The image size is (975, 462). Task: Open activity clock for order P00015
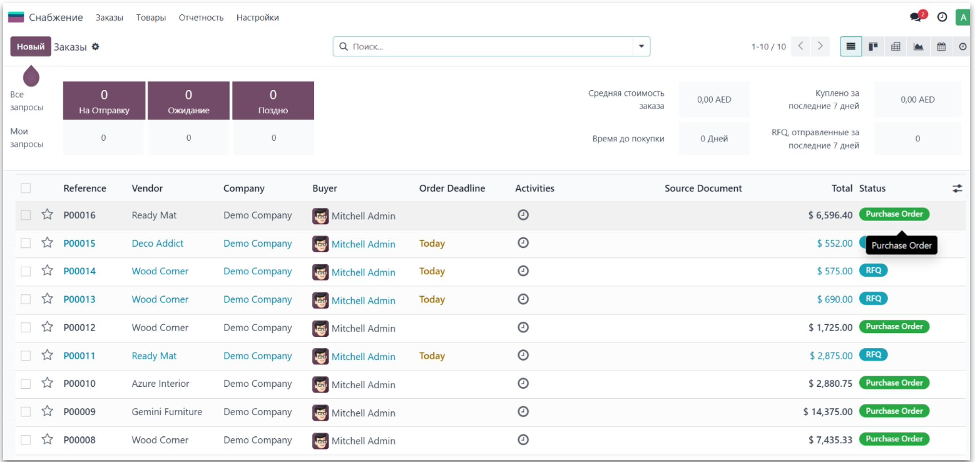[523, 243]
